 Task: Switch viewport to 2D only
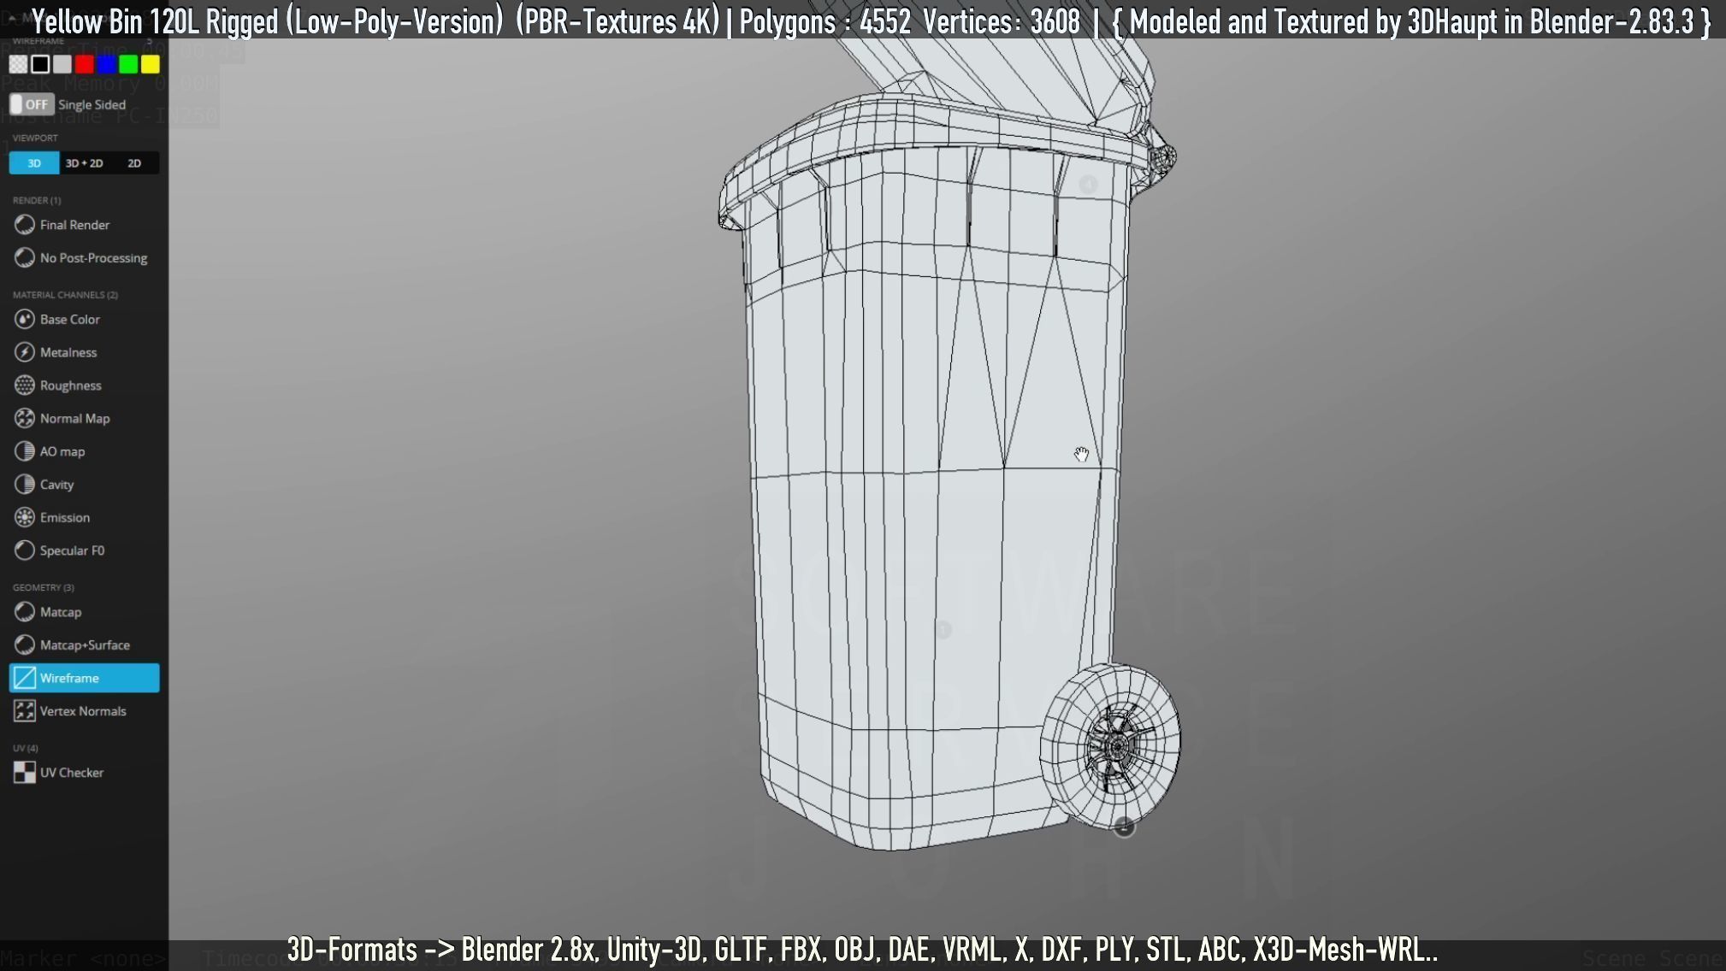point(134,163)
